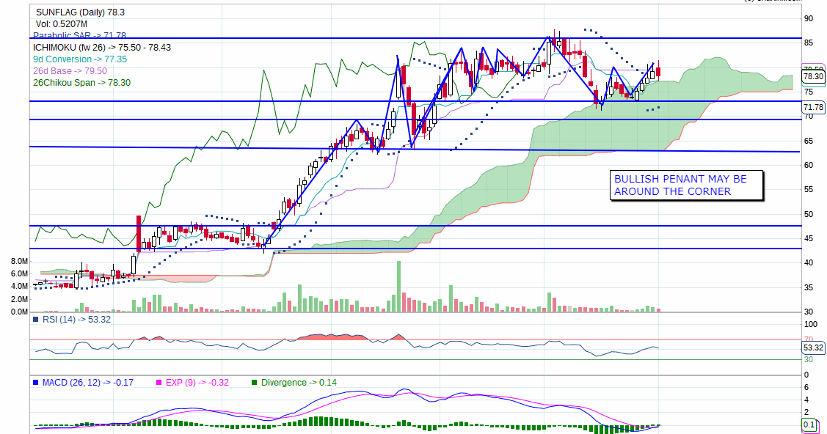Image resolution: width=827 pixels, height=434 pixels.
Task: Select the 78.30 last-price tag
Action: (x=813, y=76)
